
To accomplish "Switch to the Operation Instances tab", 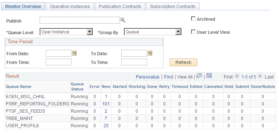I will 70,7.
